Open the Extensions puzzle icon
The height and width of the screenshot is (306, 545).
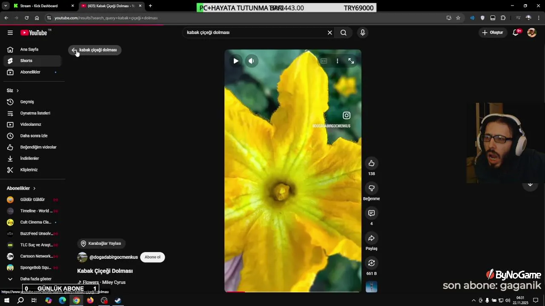(503, 18)
